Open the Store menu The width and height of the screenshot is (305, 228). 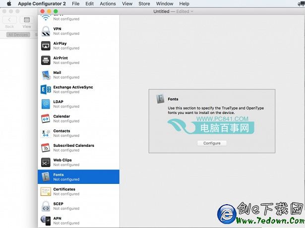[144, 3]
